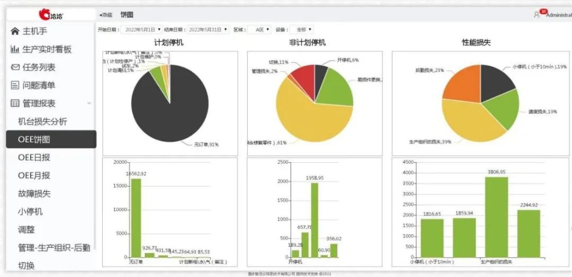Click the 非计划停机 chart title
This screenshot has height=277, width=572.
tap(307, 43)
